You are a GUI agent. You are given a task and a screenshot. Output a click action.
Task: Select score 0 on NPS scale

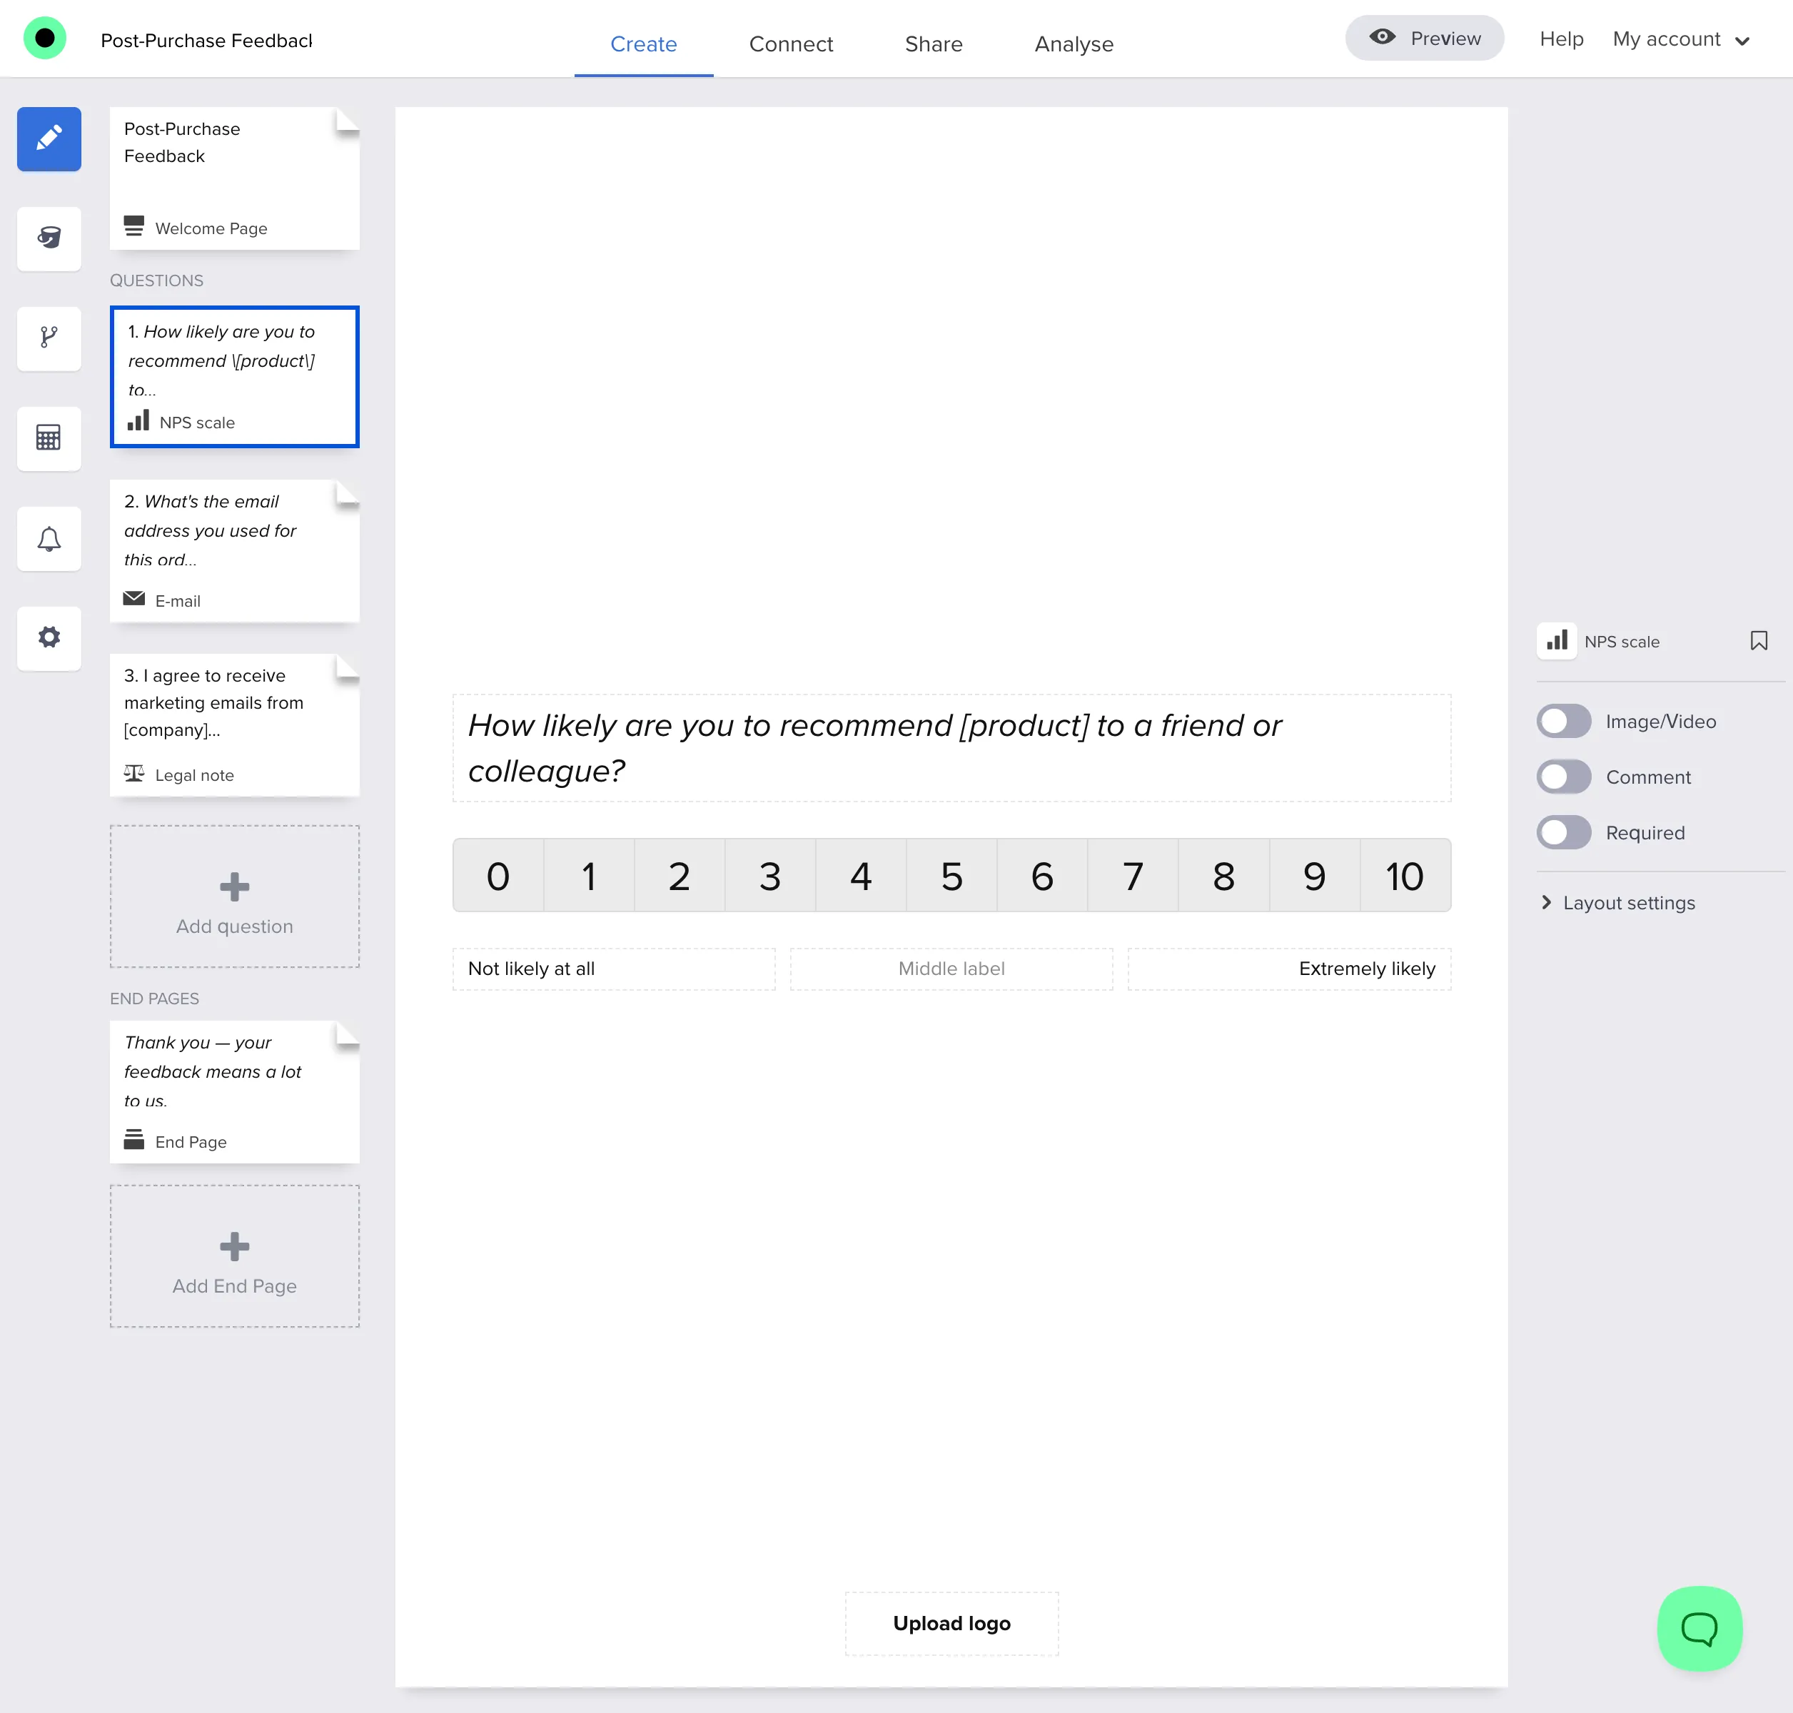pos(498,876)
